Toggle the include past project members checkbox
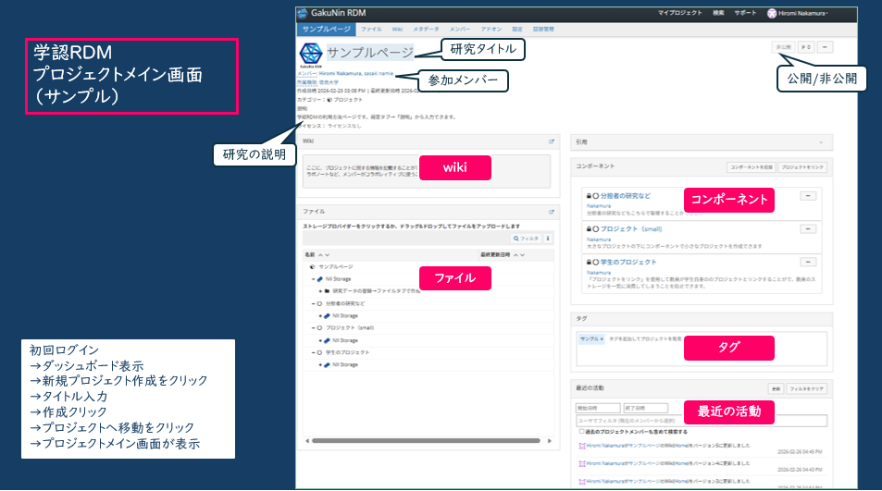 tap(580, 432)
